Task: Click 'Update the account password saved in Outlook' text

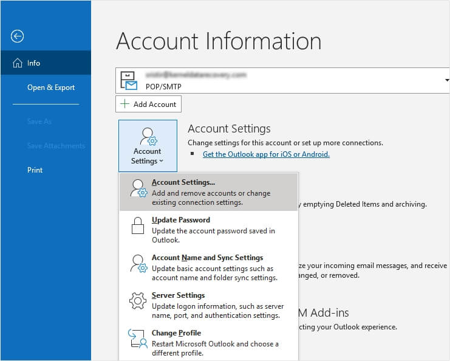Action: [x=213, y=235]
